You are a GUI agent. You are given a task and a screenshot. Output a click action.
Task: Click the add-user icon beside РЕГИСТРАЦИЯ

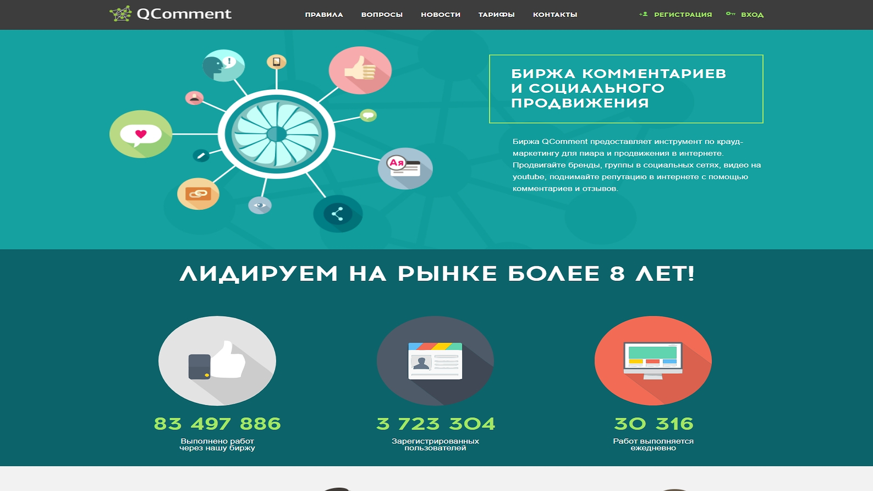pyautogui.click(x=644, y=14)
